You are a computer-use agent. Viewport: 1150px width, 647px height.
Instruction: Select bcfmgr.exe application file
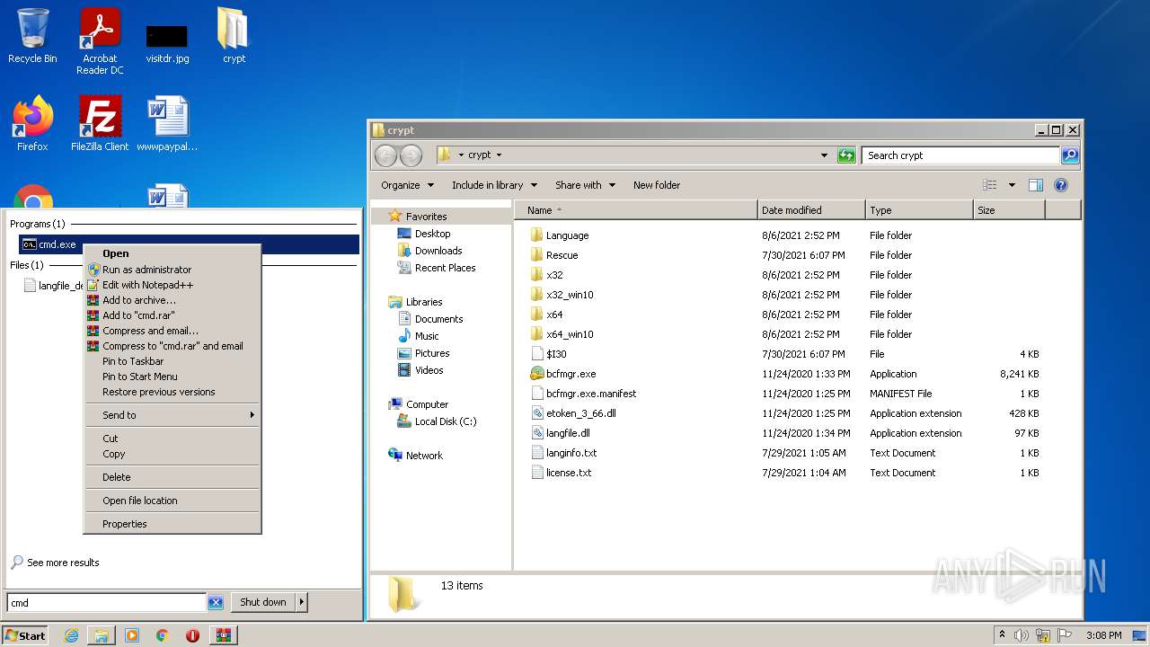point(571,374)
